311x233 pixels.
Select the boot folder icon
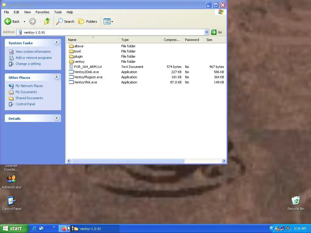[x=71, y=51]
